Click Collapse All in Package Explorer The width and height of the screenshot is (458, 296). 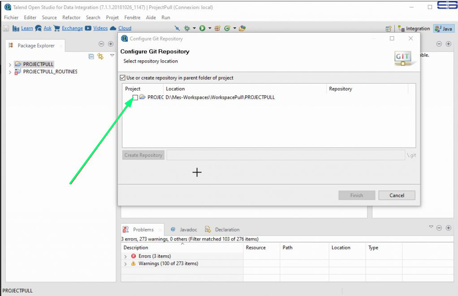pyautogui.click(x=91, y=56)
